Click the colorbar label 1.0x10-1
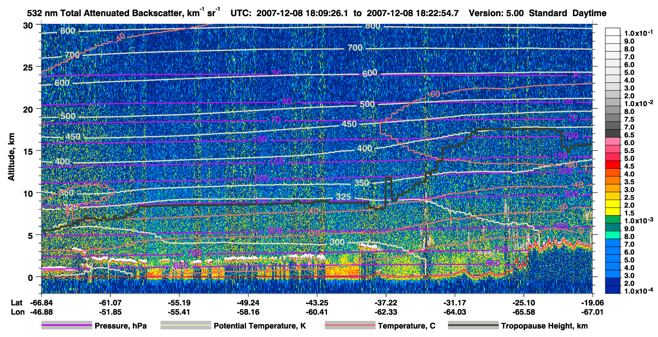The height and width of the screenshot is (337, 658). click(x=639, y=33)
